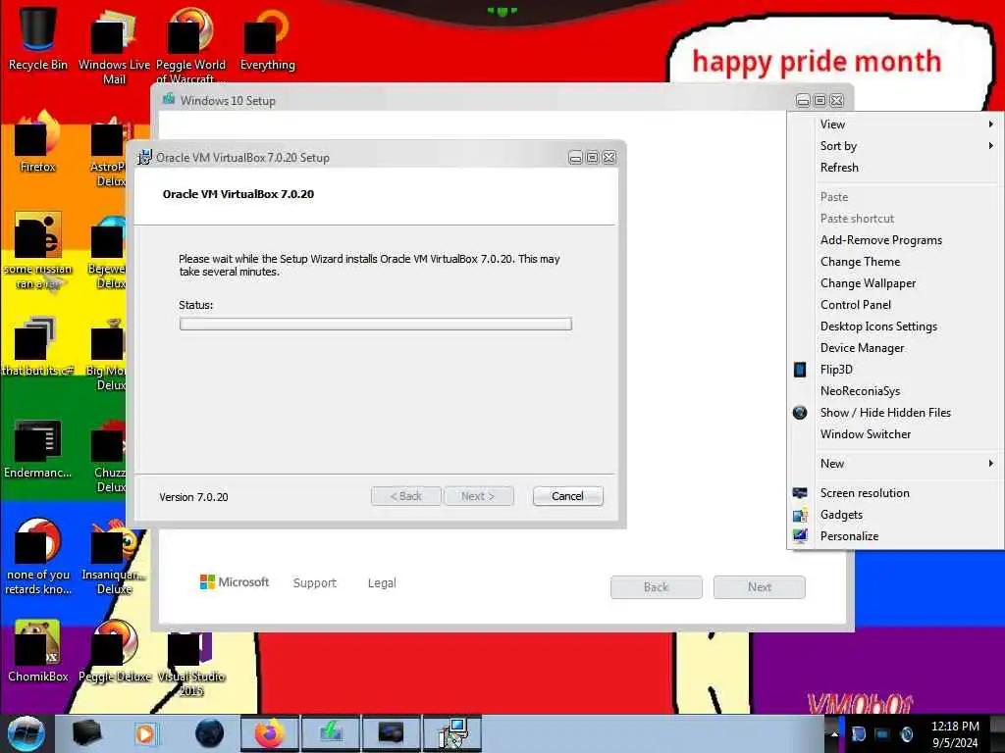Screen dimensions: 1005x753
Task: Open Add-Remove Programs menu entry
Action: [895, 240]
